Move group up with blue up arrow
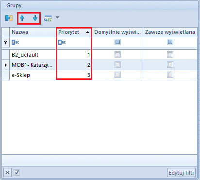200x180 pixels. tap(22, 18)
